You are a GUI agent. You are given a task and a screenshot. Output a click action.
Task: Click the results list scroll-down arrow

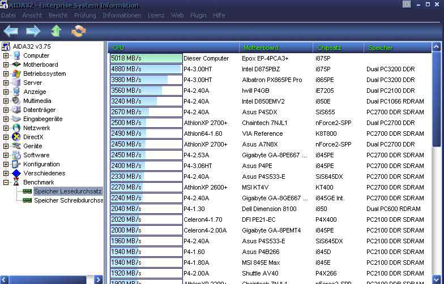(436, 279)
